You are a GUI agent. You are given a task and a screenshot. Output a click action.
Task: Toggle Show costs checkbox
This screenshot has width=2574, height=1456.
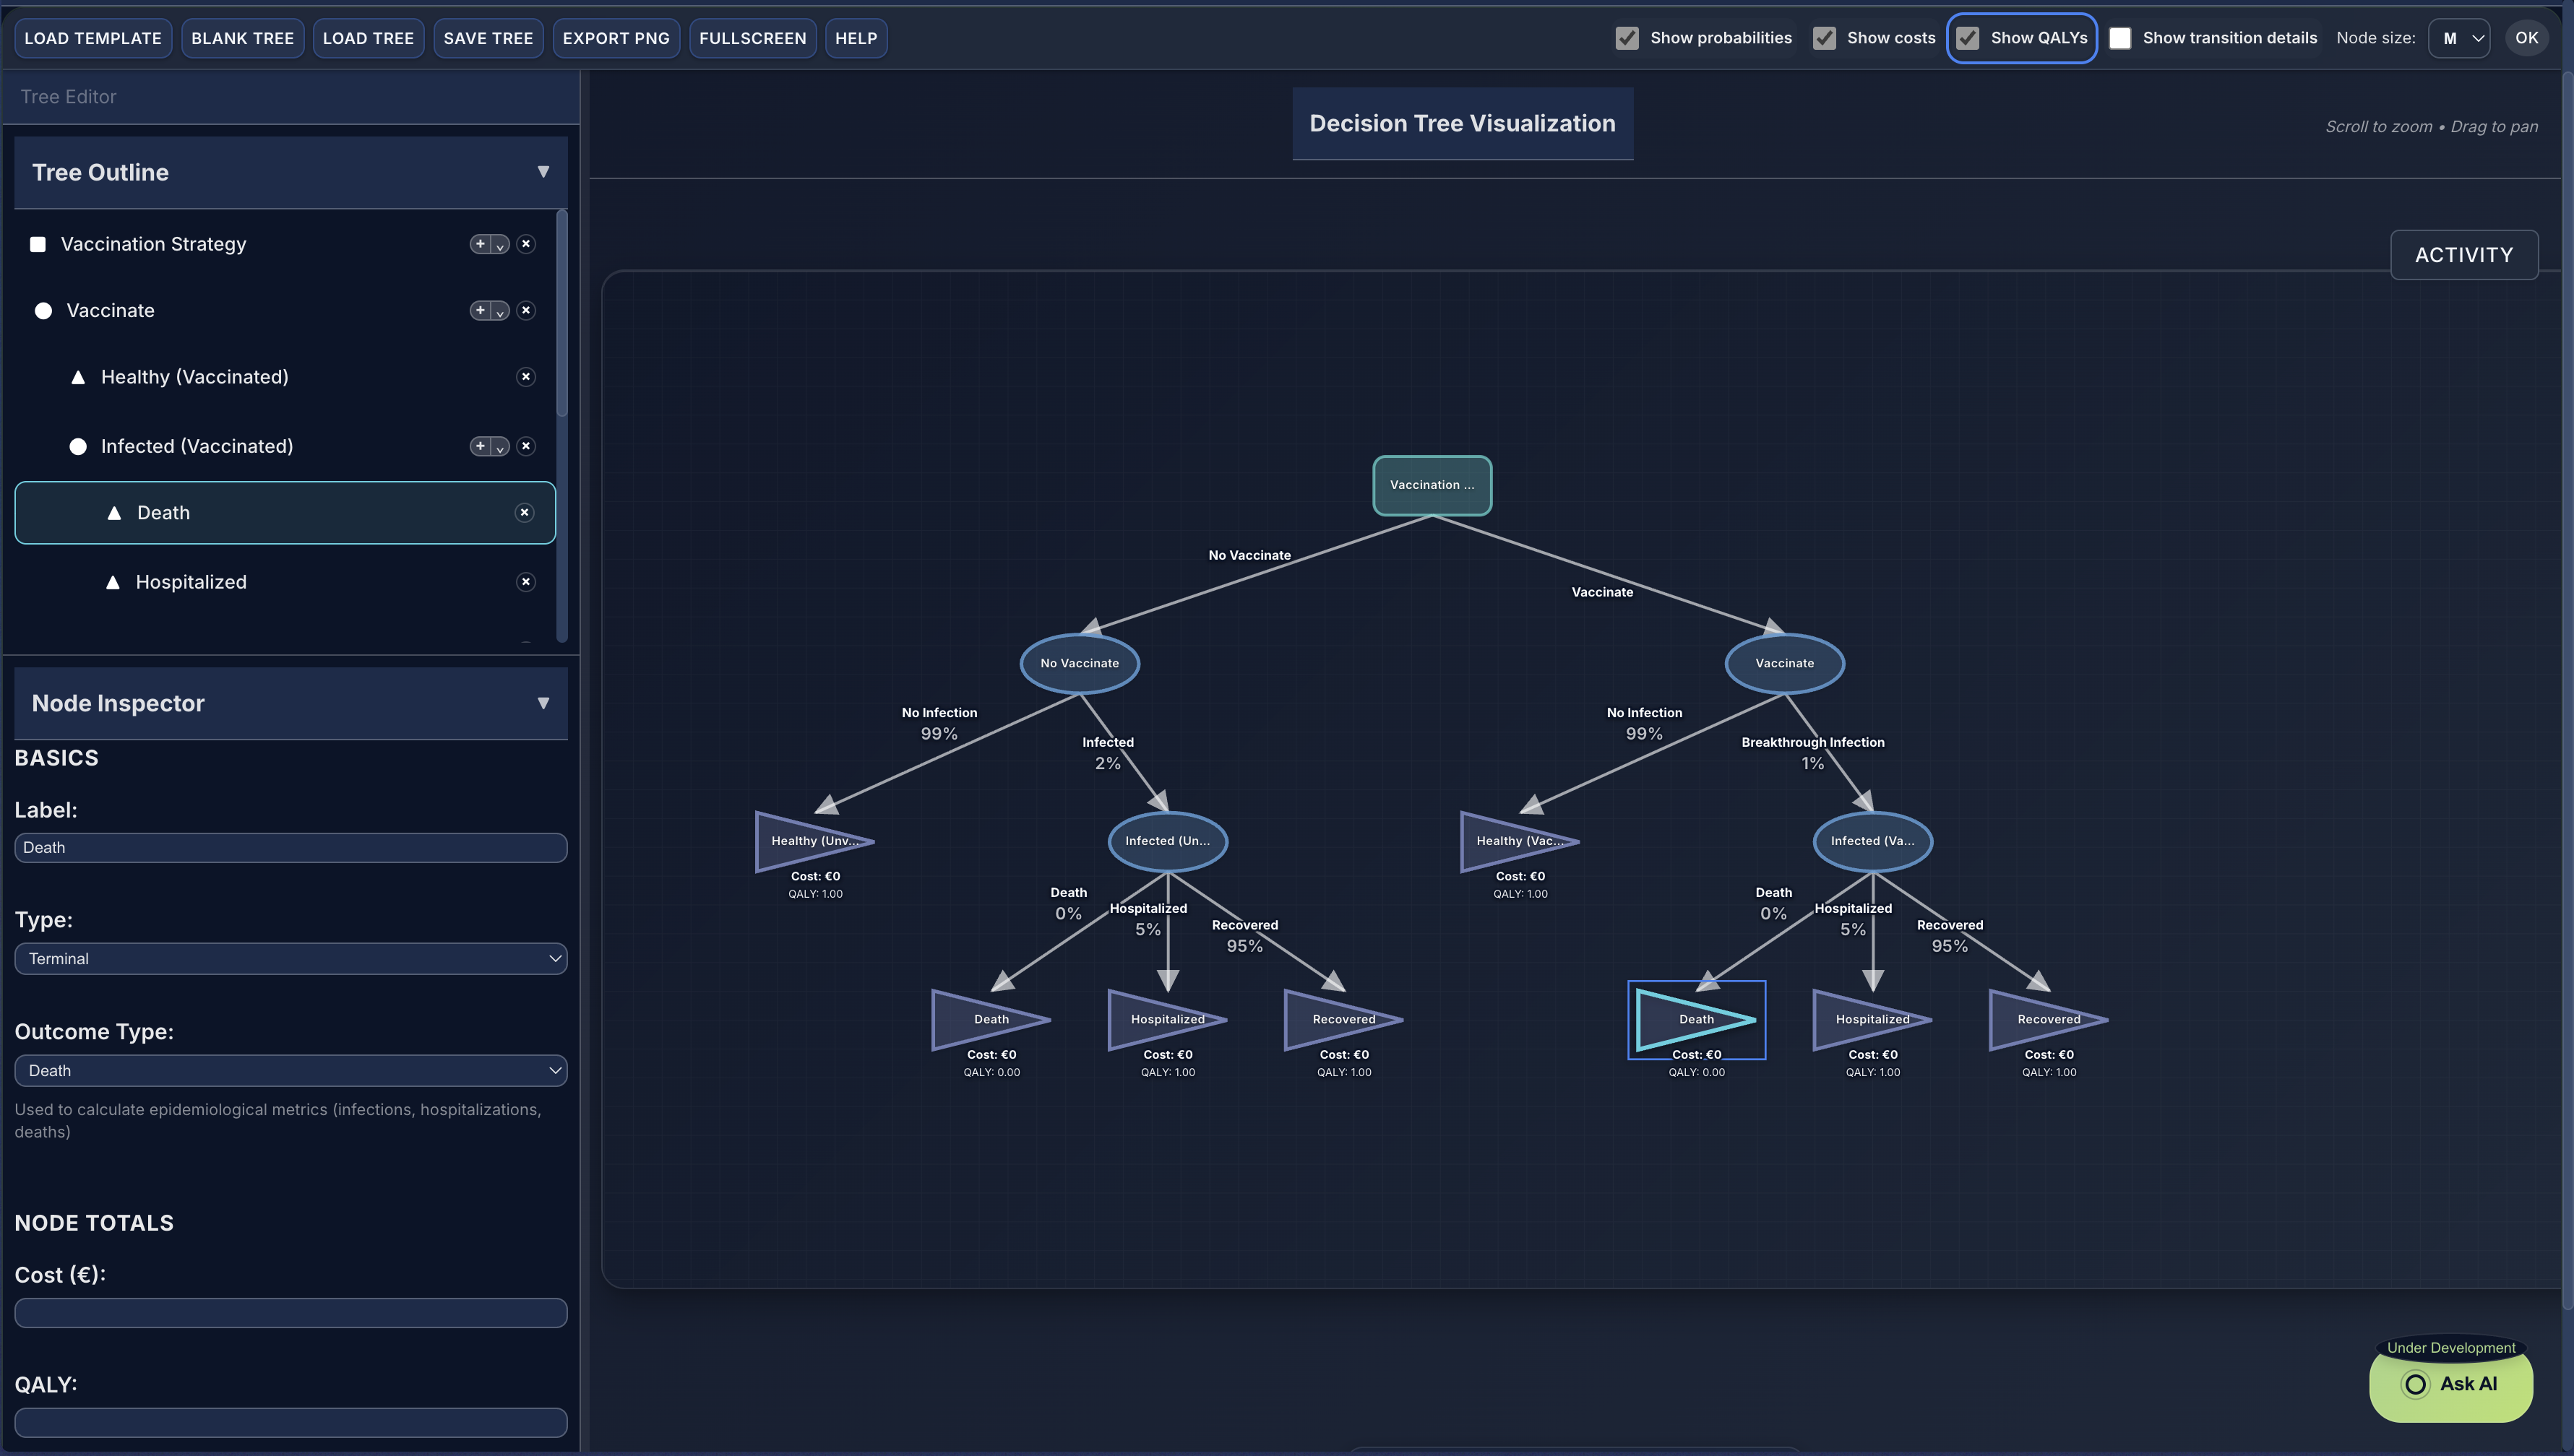(x=1824, y=38)
